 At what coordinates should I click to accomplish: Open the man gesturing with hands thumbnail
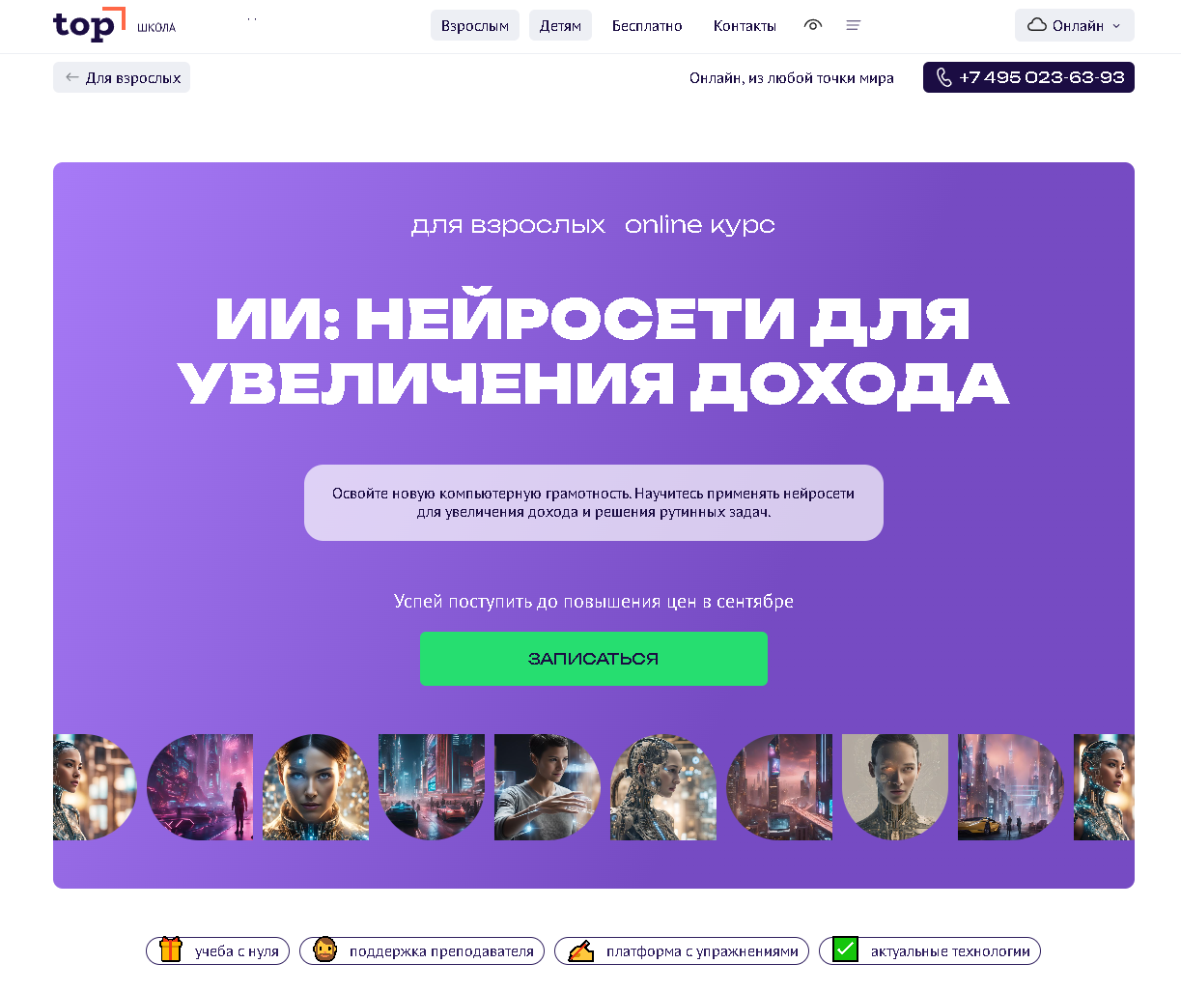pyautogui.click(x=548, y=787)
